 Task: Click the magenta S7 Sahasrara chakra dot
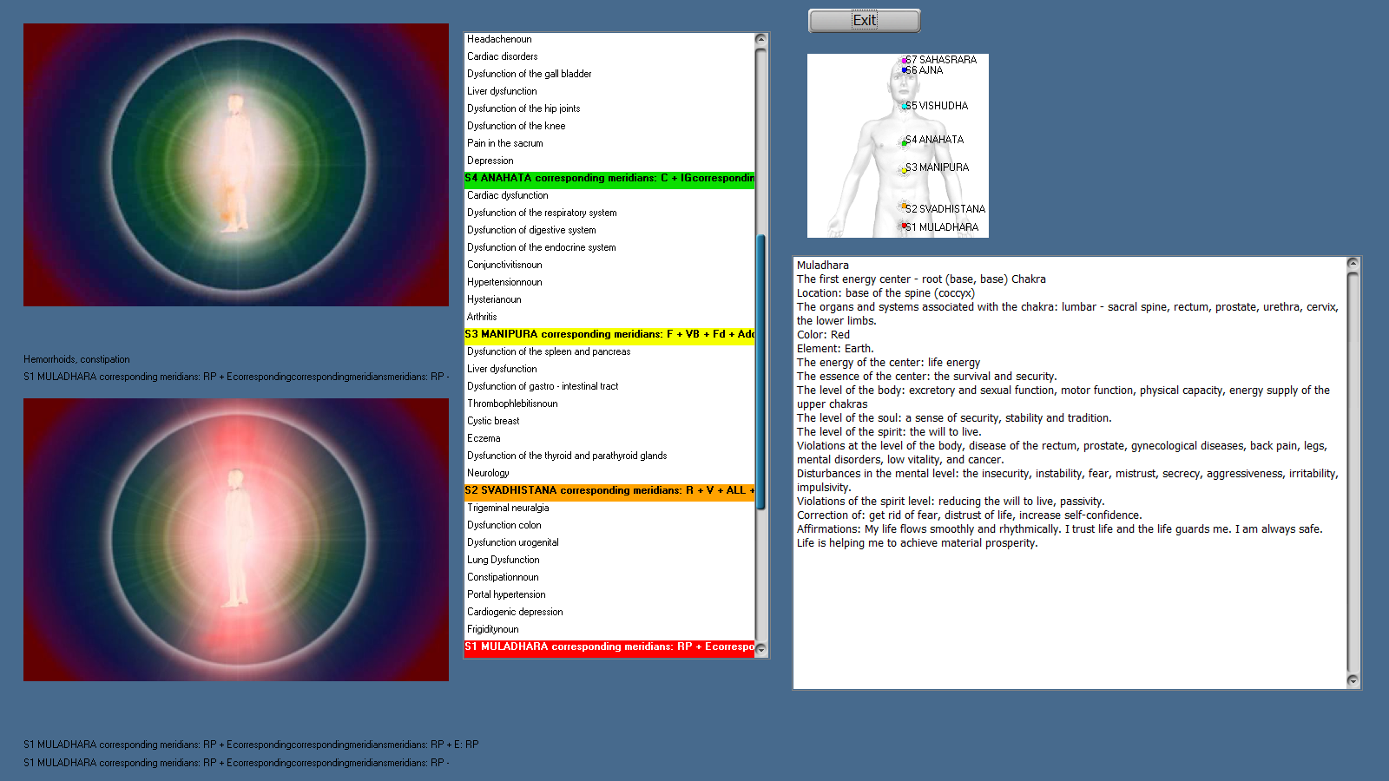(x=904, y=61)
